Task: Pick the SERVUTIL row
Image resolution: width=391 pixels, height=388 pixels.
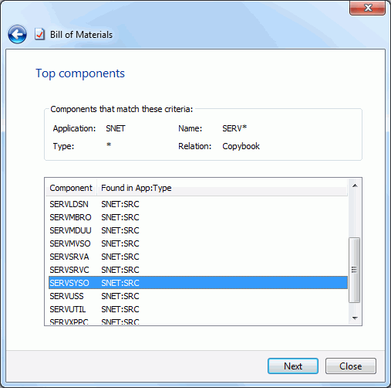Action: [198, 309]
